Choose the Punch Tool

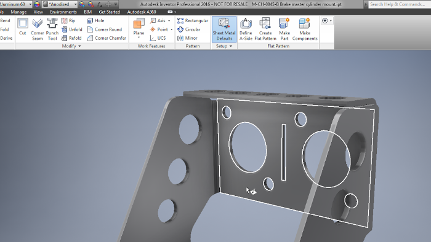[52, 29]
